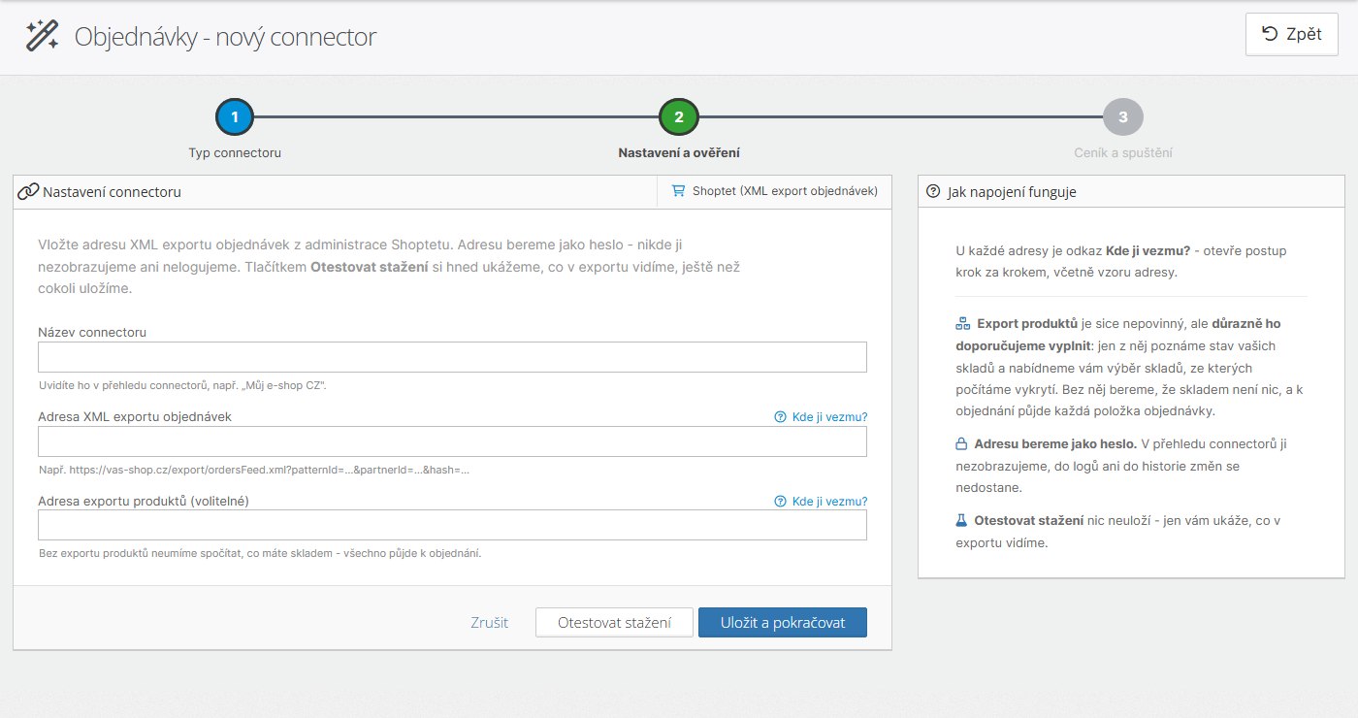Click the hint starting Bez exportu produktů neumíme spočítat
The height and width of the screenshot is (718, 1358).
[x=260, y=554]
